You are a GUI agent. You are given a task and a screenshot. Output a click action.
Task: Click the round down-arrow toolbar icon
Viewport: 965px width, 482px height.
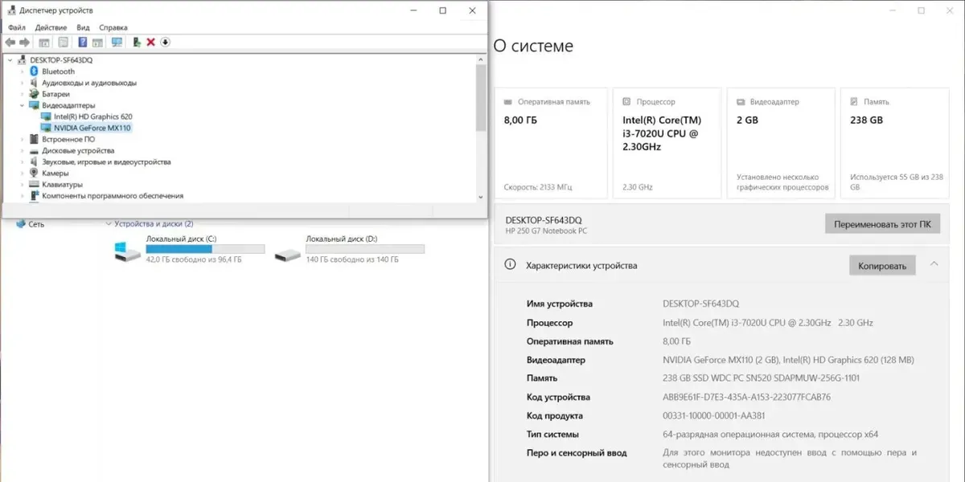click(165, 42)
